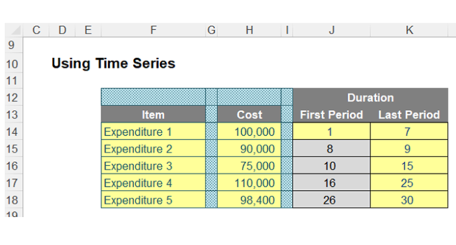Select the Using Time Series heading cell
This screenshot has height=245, width=456.
coord(114,63)
